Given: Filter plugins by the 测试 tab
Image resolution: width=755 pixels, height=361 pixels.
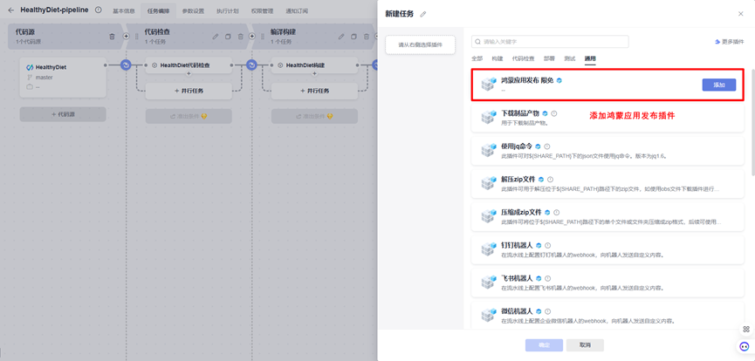Looking at the screenshot, I should click(569, 58).
